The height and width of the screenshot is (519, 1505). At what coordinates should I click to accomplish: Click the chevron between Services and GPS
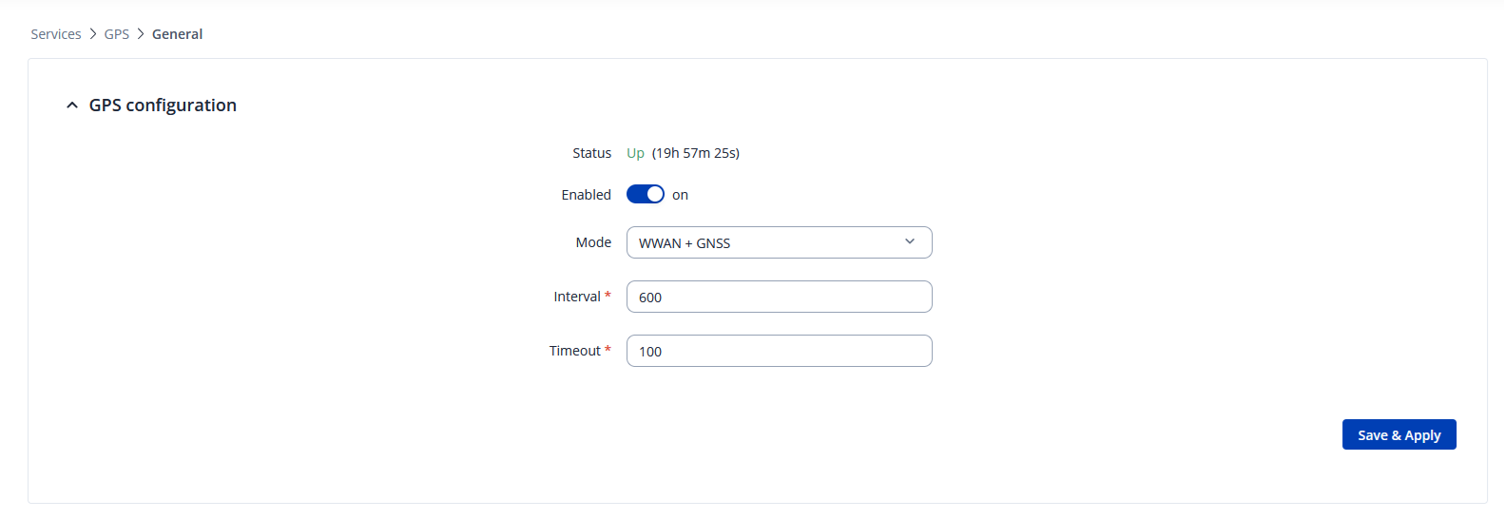(x=93, y=34)
